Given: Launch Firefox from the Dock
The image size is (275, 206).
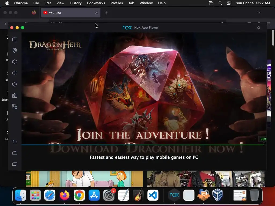Looking at the screenshot, I should pos(64,195).
